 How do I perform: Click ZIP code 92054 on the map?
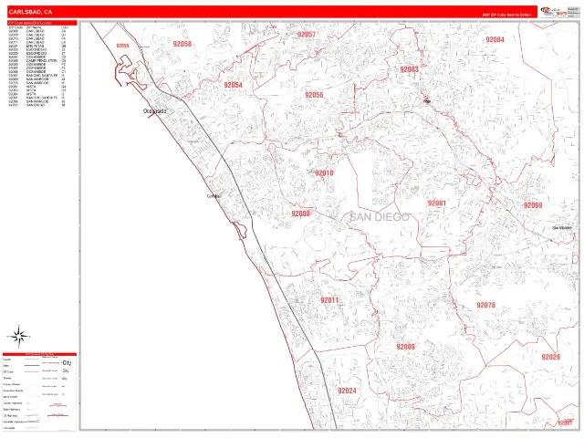234,85
